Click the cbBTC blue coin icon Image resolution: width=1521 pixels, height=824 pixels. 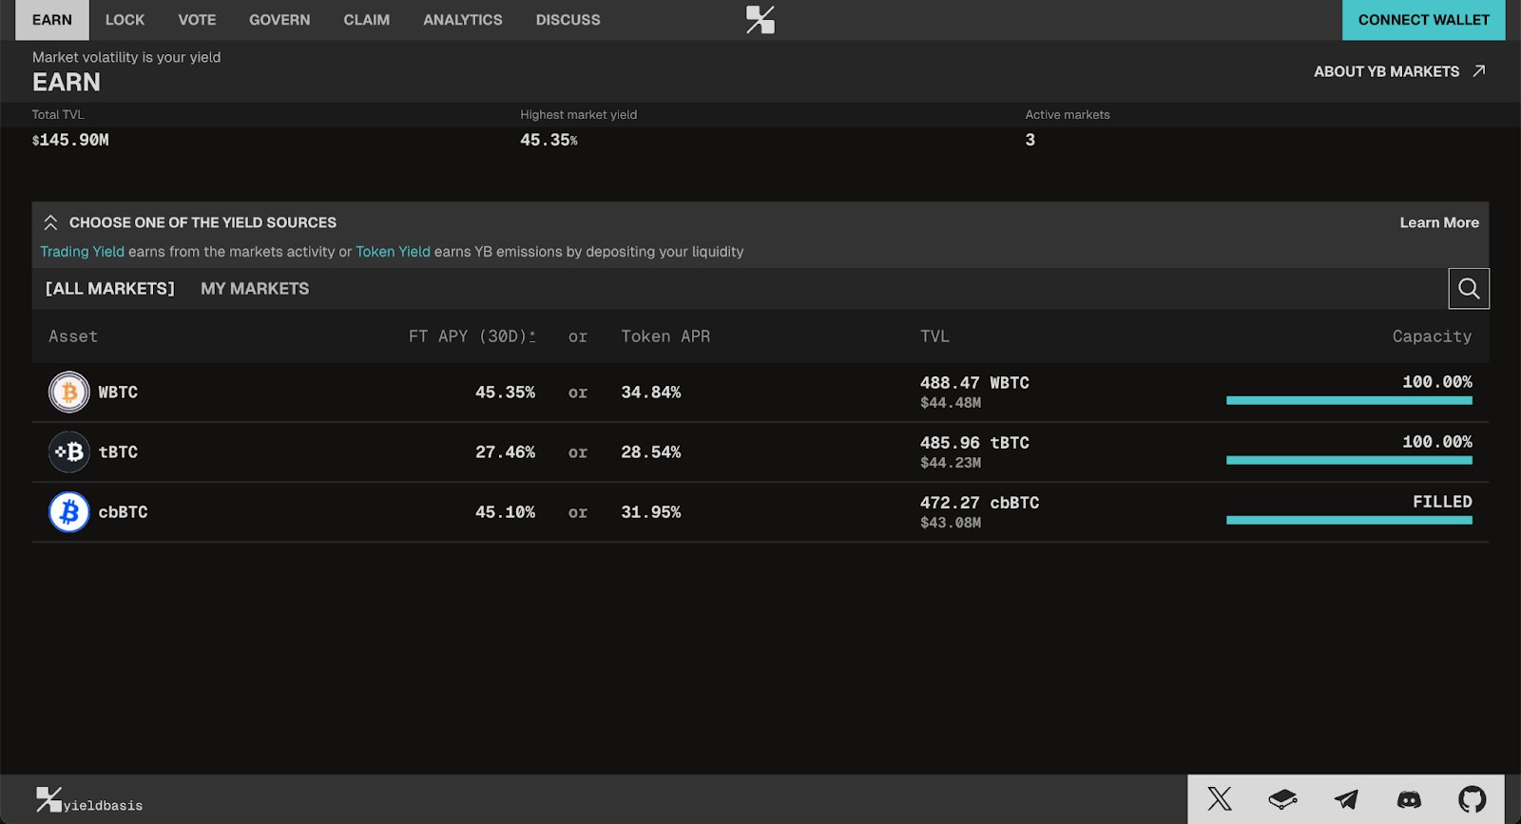pyautogui.click(x=69, y=511)
